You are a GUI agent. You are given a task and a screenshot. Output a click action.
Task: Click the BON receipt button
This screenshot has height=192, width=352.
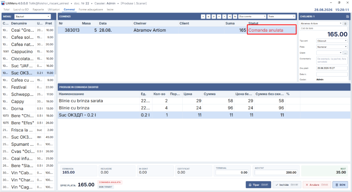pyautogui.click(x=340, y=185)
